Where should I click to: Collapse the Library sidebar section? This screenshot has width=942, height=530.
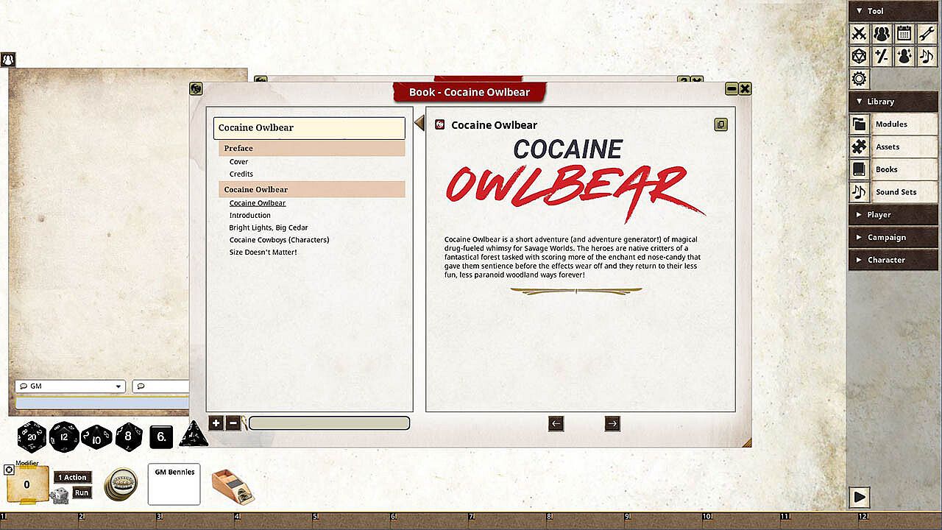click(x=893, y=102)
